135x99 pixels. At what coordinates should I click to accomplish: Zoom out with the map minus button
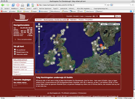[39, 54]
